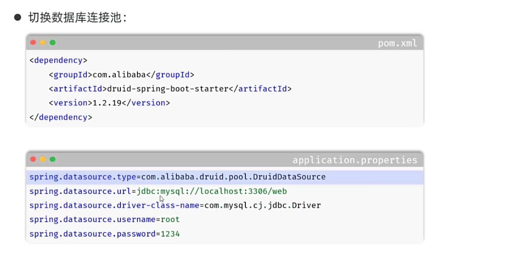Screen dimensions: 507x254
Task: Click the artifactId druid-spring-boot-starter line
Action: [170, 89]
